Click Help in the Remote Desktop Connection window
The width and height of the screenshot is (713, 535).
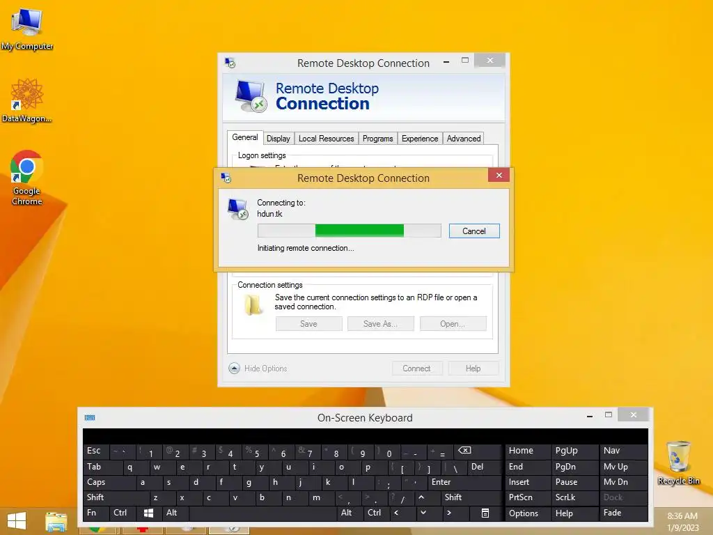473,369
